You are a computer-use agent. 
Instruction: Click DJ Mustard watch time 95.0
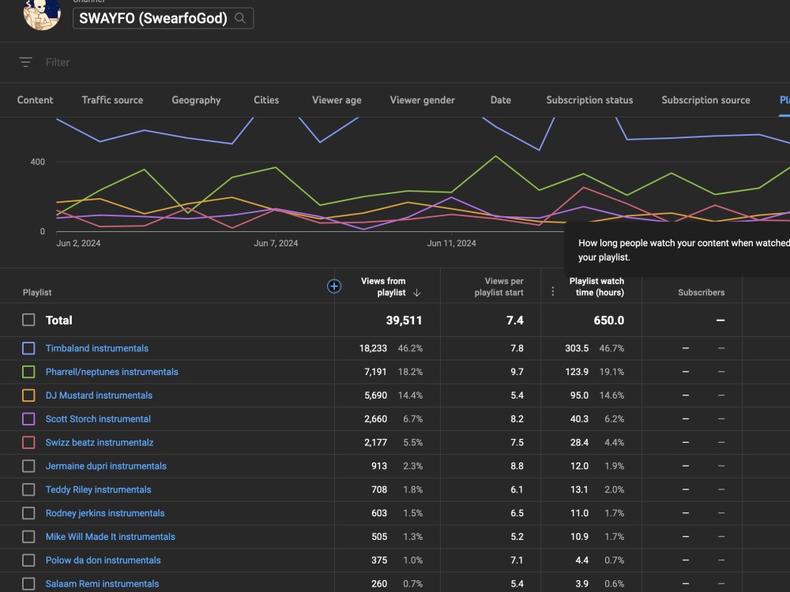[x=579, y=395]
